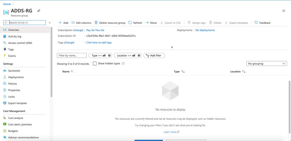Image resolution: width=291 pixels, height=141 pixels.
Task: Remove the Location filter with x
Action: tap(139, 55)
